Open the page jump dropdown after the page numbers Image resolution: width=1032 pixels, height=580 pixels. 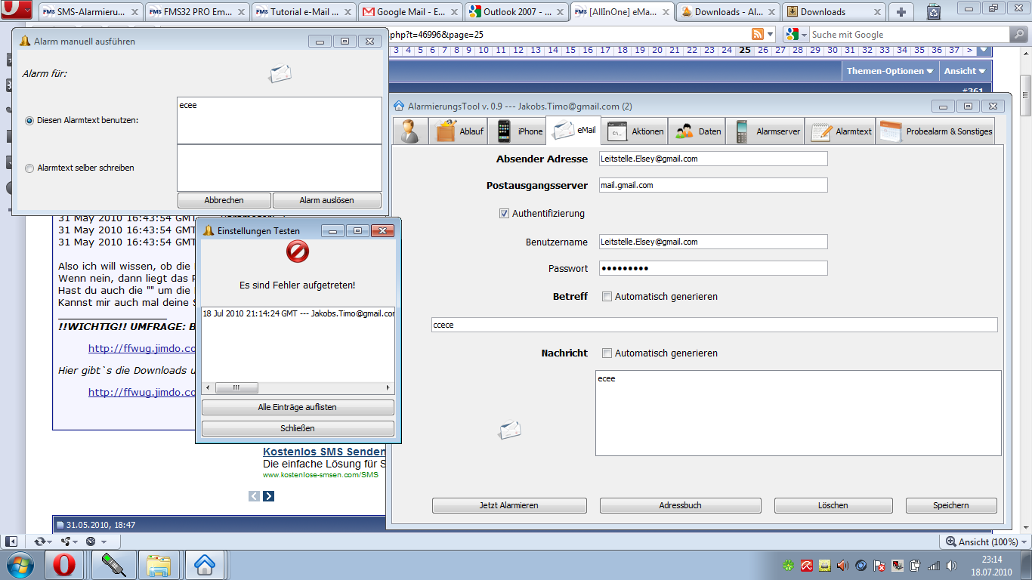point(983,50)
